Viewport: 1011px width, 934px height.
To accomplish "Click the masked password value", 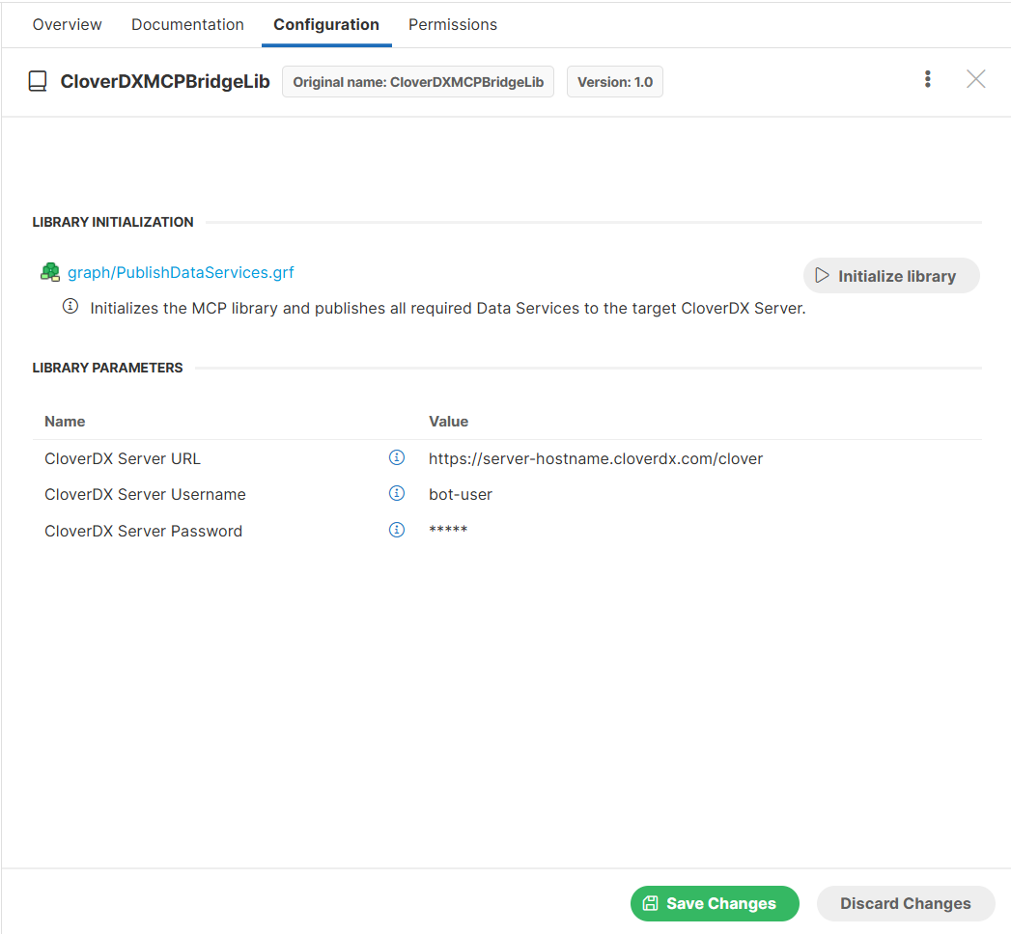I will click(x=448, y=531).
